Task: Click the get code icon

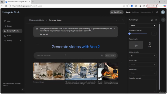Action: 117,20
